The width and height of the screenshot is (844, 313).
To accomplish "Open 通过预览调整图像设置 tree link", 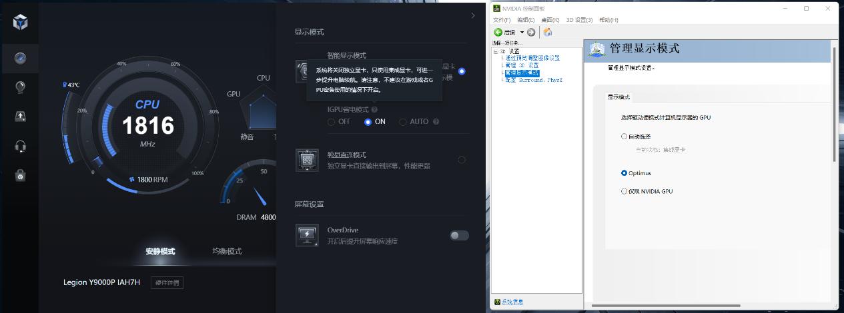I will [532, 58].
